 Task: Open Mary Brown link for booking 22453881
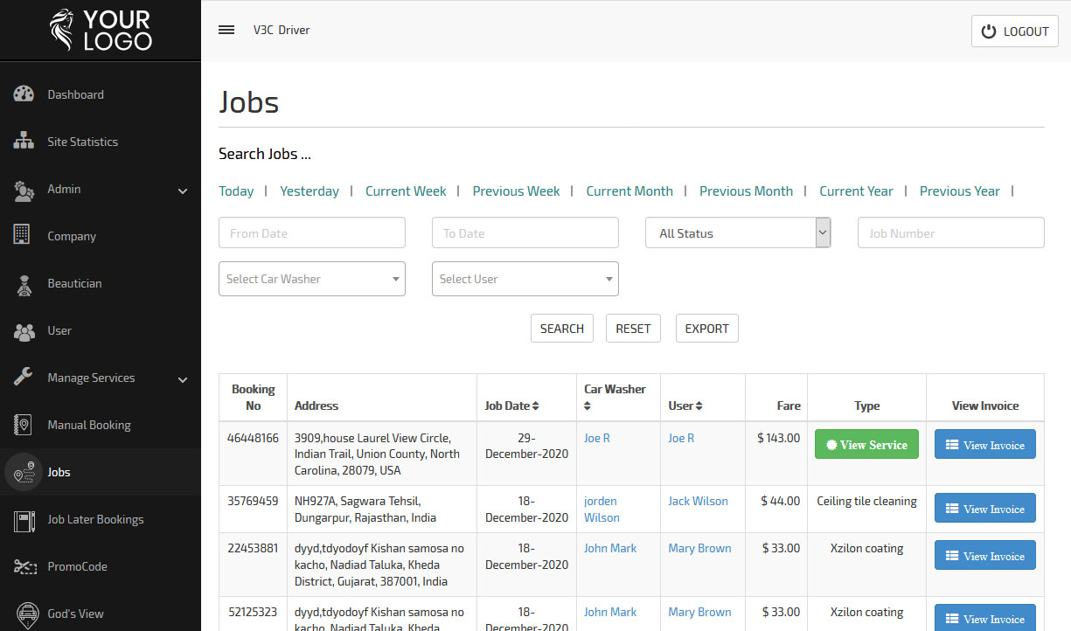(699, 548)
